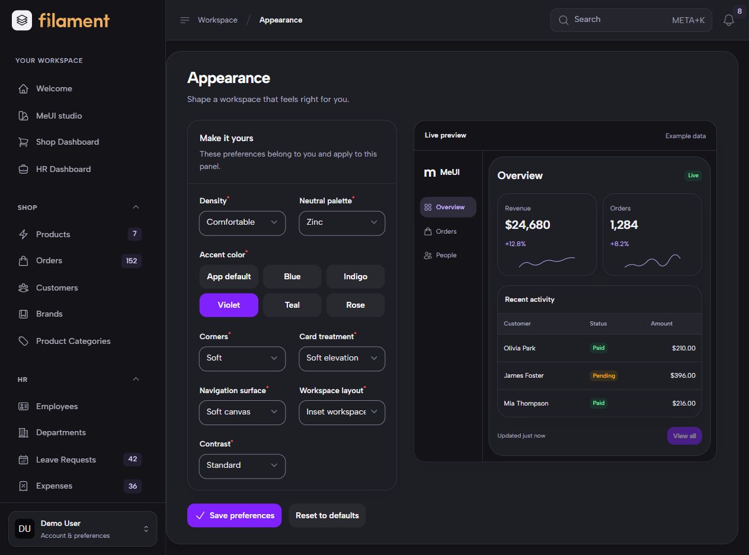
Task: Collapse the SHOP sidebar section
Action: (136, 208)
